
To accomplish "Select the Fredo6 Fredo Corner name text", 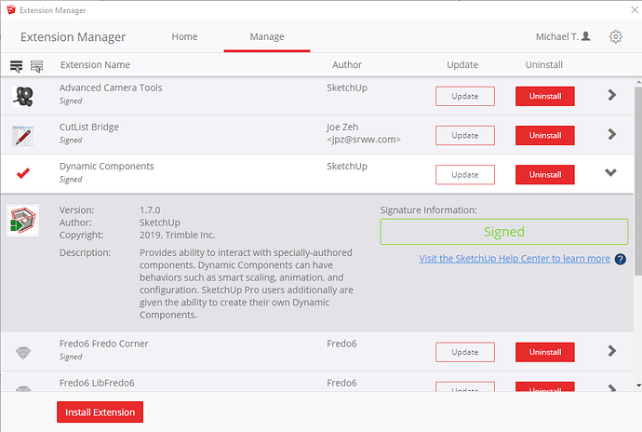I will pyautogui.click(x=103, y=344).
